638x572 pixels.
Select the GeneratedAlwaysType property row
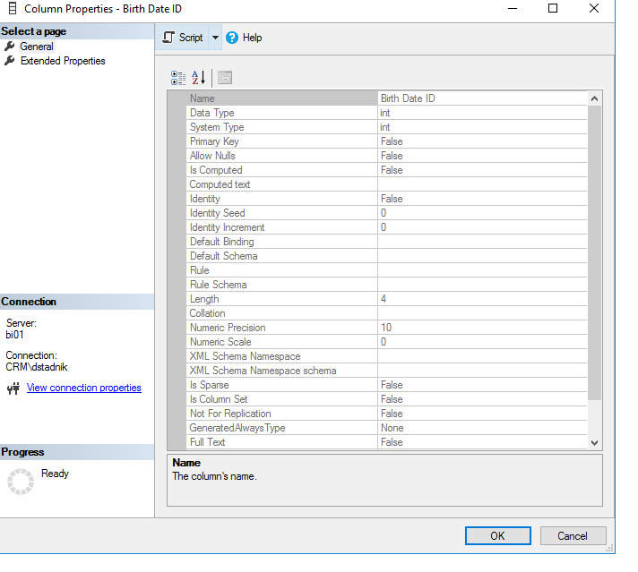[386, 428]
